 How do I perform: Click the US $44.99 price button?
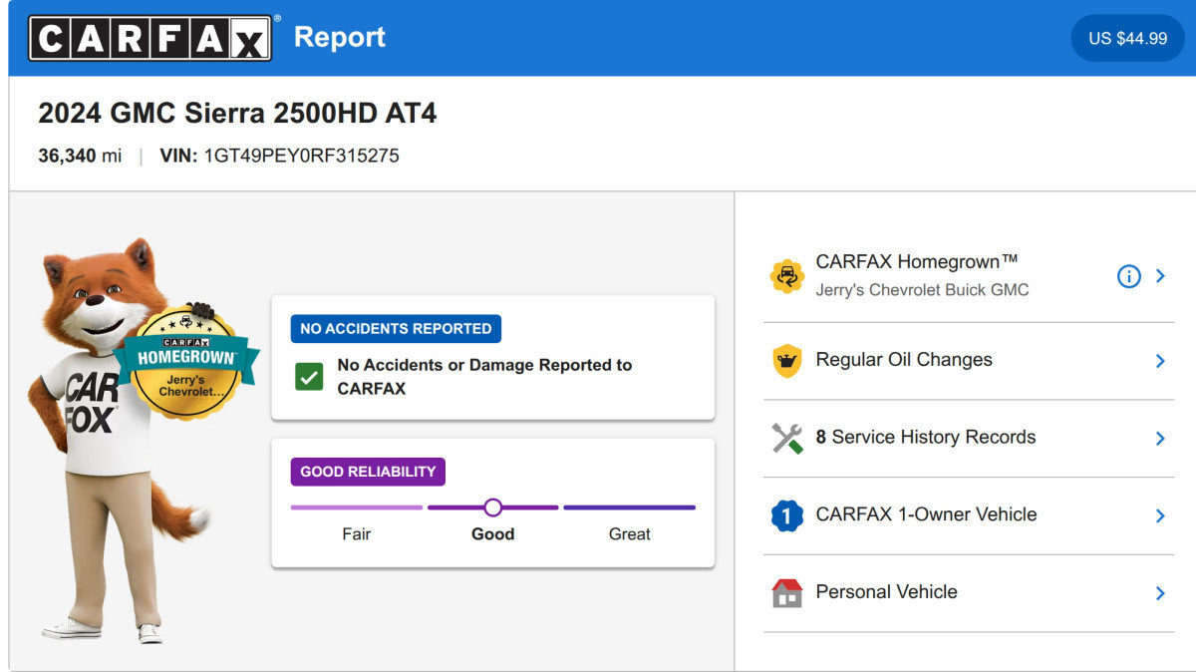click(x=1127, y=38)
